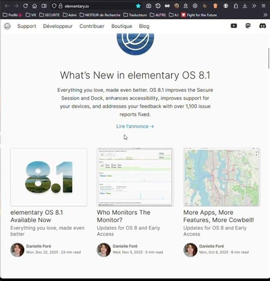270x281 pixels.
Task: Click Danielle Foré avatar on Nov 5 post
Action: pyautogui.click(x=104, y=250)
